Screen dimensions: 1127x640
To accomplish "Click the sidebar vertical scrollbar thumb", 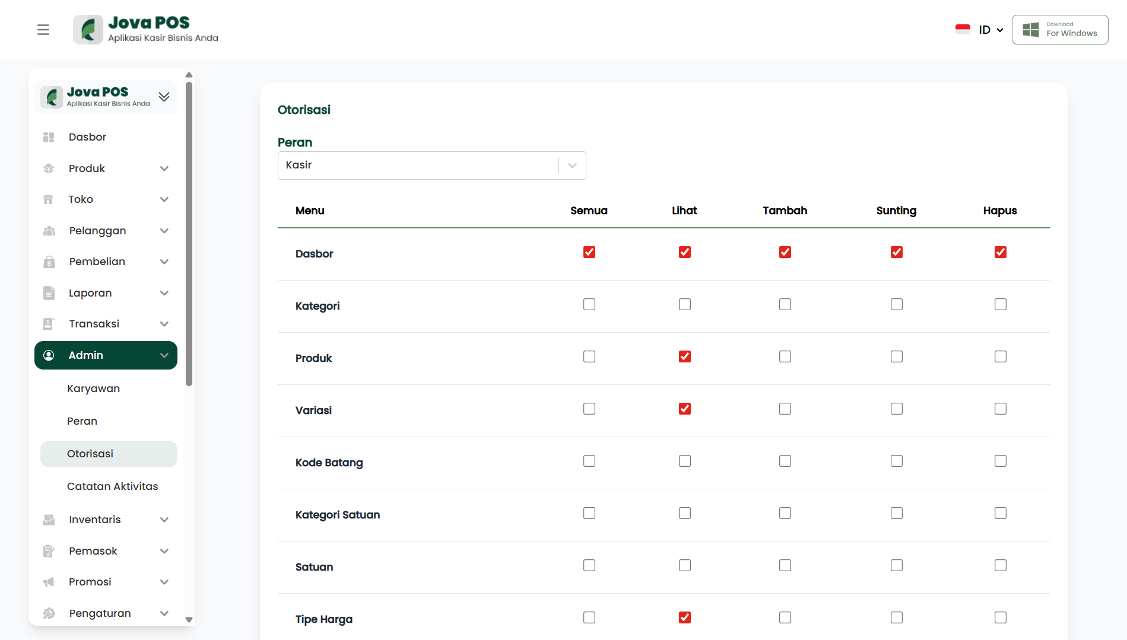I will tap(189, 234).
